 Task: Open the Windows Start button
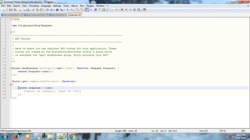click(5, 136)
